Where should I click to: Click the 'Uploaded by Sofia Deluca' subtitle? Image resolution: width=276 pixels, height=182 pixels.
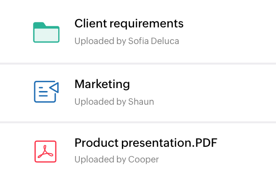pos(127,41)
